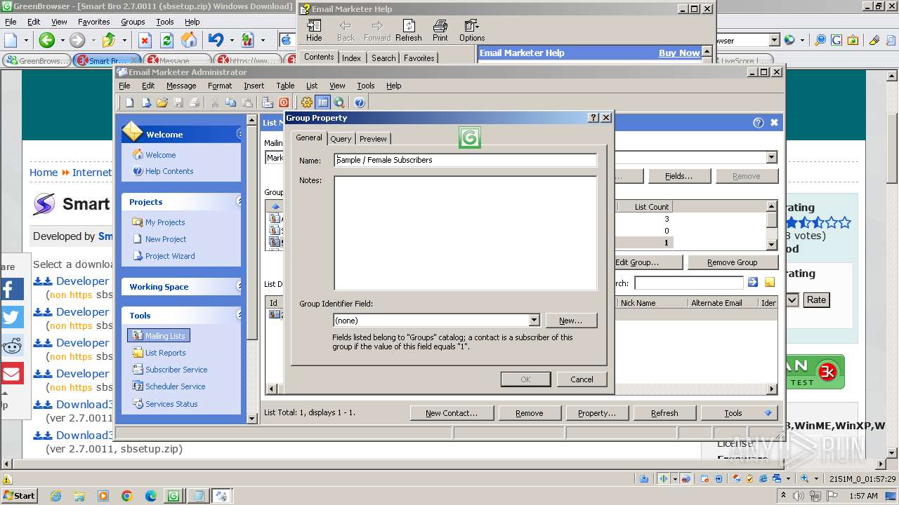Click the Facebook share icon on webpage

pyautogui.click(x=11, y=289)
